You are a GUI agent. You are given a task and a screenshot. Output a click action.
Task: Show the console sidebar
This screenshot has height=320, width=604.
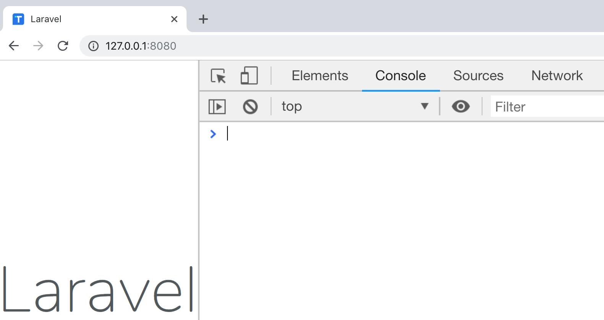pos(217,107)
